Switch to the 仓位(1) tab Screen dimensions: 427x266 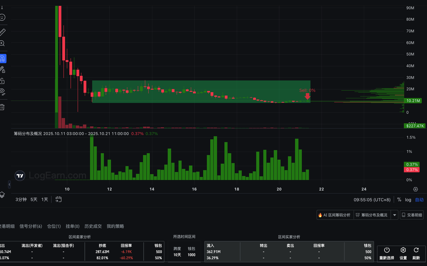coord(54,226)
